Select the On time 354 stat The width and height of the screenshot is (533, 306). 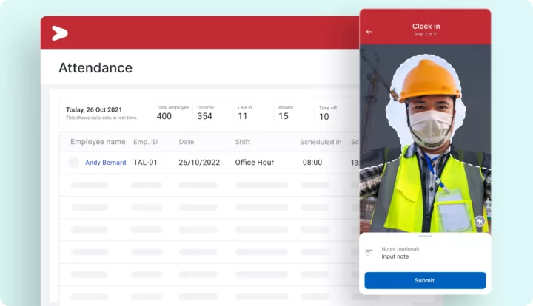pos(204,112)
